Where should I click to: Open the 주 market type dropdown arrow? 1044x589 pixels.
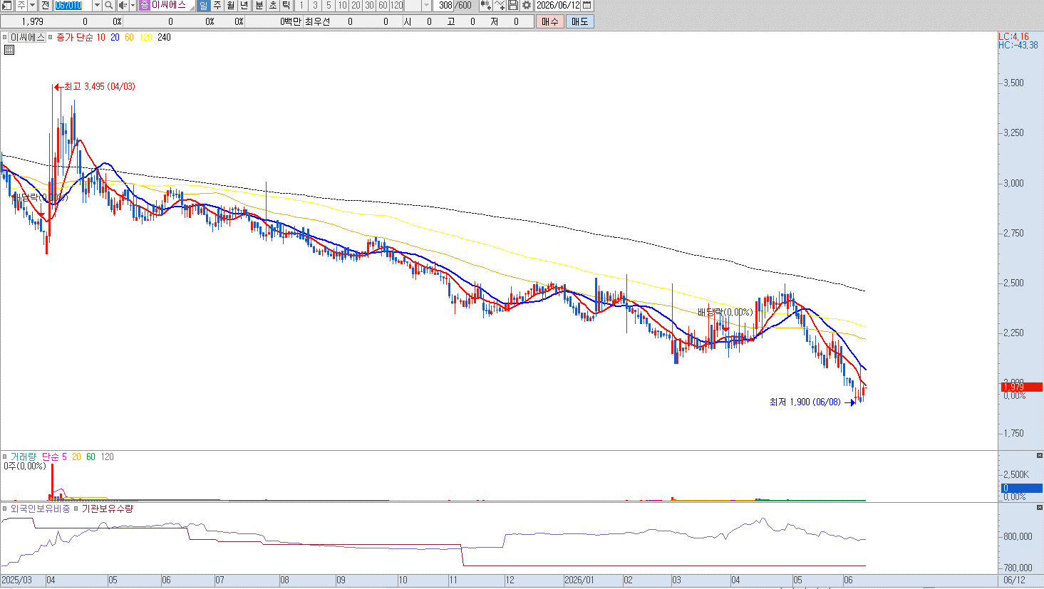click(x=32, y=5)
